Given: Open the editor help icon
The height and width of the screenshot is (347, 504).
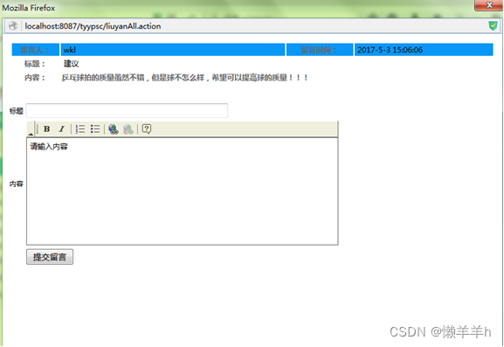Looking at the screenshot, I should (147, 129).
